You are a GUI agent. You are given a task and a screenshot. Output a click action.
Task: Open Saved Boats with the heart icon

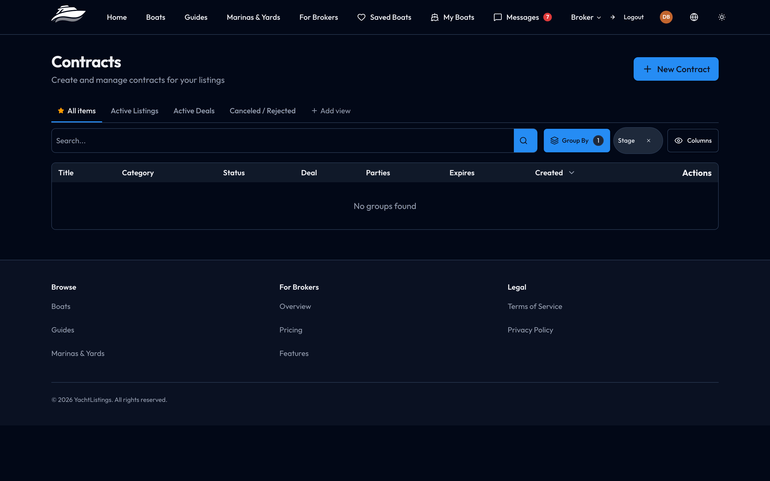coord(384,17)
